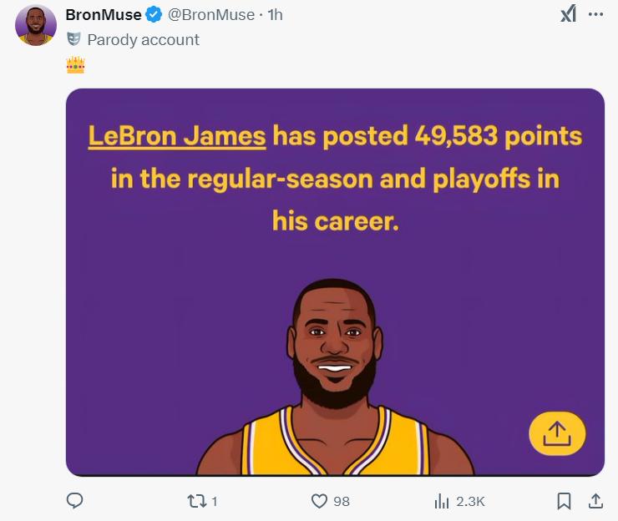This screenshot has width=618, height=521.
Task: Click the 98 likes count
Action: (342, 501)
